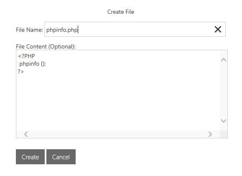
Task: Click the right arrow of the horizontal scrollbar
Action: (210, 134)
